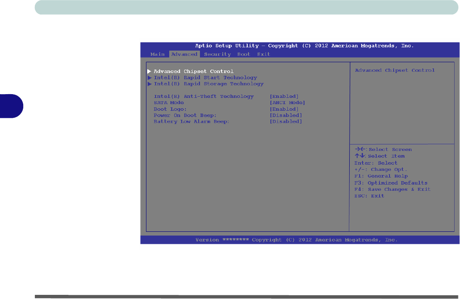The height and width of the screenshot is (299, 460).
Task: Click Aptio Setup Utility title text
Action: pos(304,46)
